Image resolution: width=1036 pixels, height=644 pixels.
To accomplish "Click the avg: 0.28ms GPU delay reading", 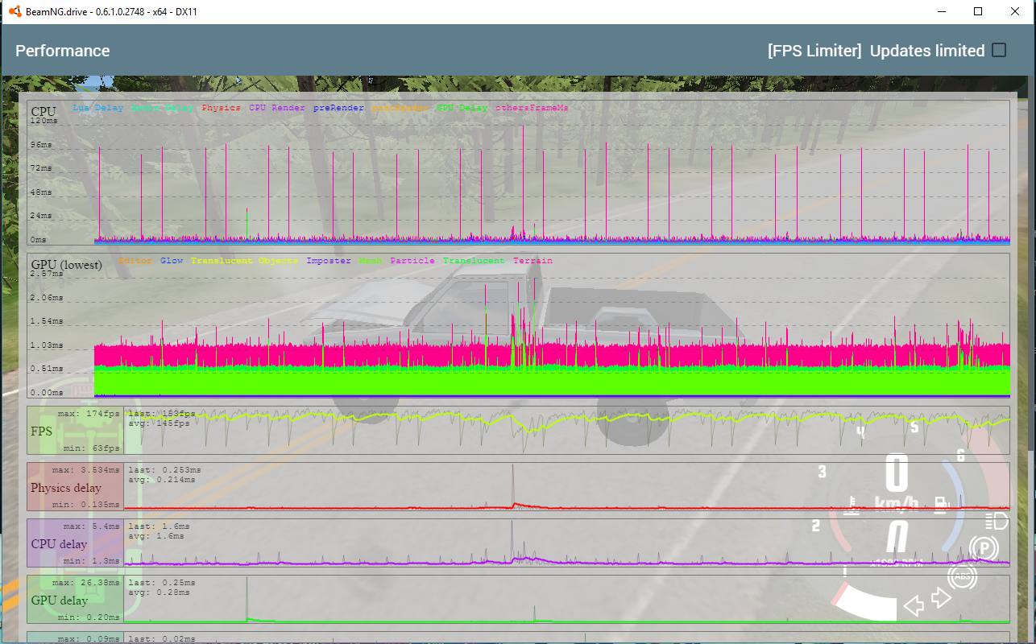I will click(x=159, y=592).
